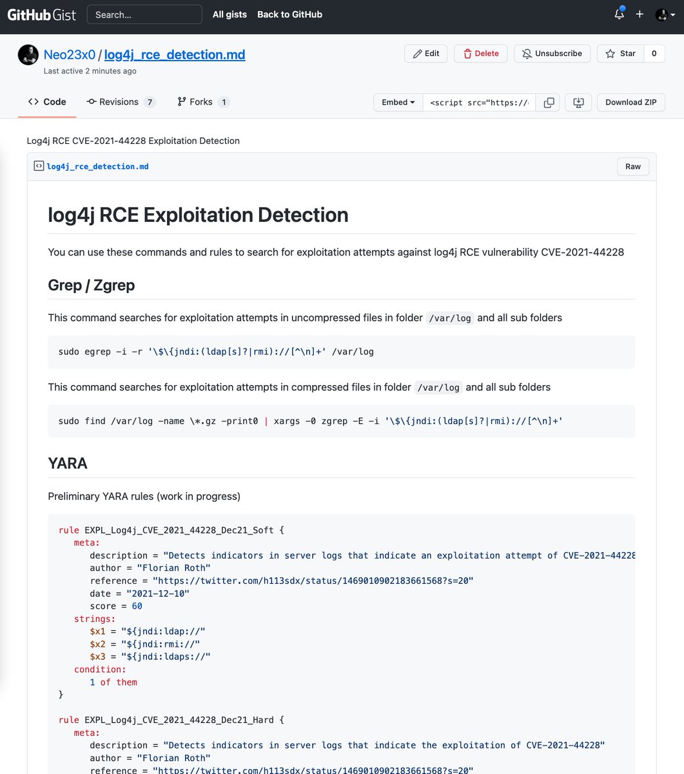Click the sudo find xargs zgrep command block

point(341,421)
